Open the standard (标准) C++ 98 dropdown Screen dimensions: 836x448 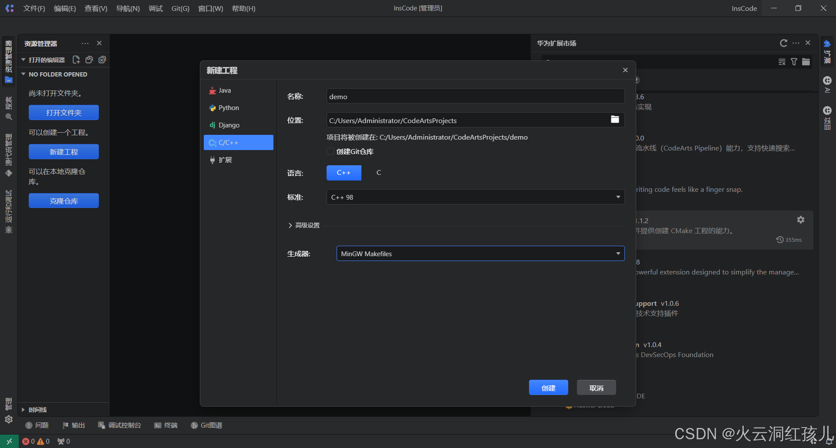tap(475, 197)
